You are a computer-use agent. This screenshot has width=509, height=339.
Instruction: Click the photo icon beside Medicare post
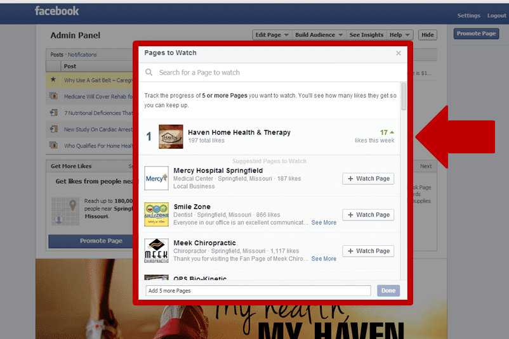(x=53, y=96)
